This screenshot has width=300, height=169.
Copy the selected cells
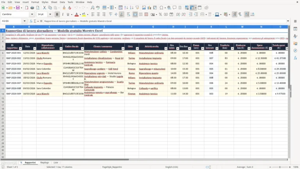coord(50,8)
